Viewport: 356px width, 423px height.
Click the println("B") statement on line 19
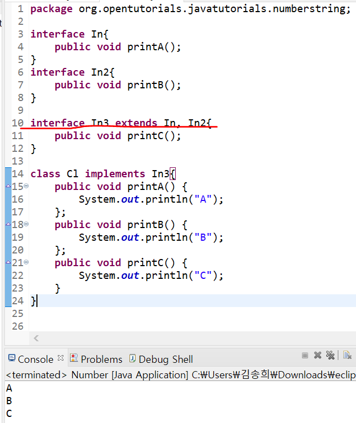point(151,237)
